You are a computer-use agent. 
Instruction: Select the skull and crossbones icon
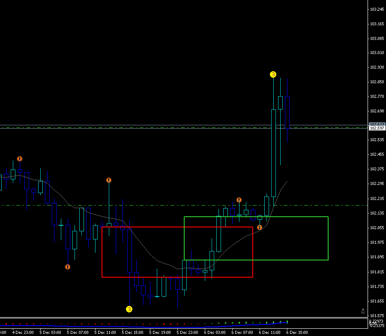tap(362, 311)
